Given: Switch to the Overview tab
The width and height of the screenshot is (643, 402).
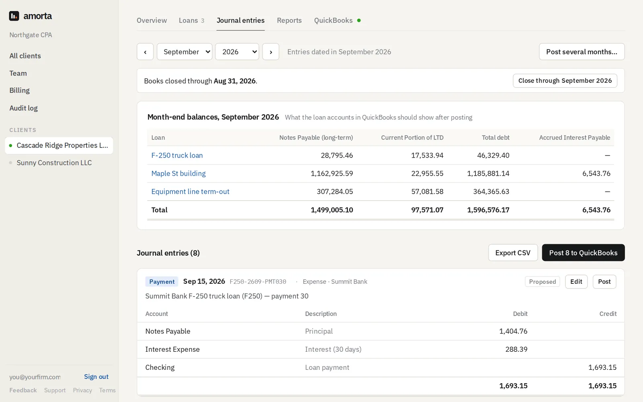Looking at the screenshot, I should (152, 21).
